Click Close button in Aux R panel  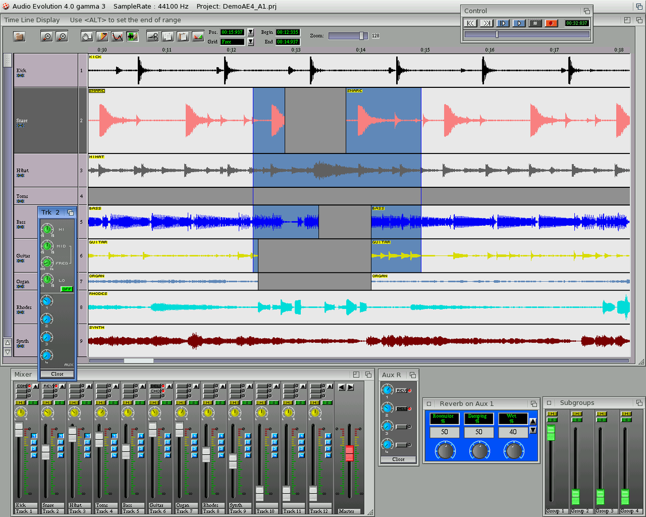(398, 459)
